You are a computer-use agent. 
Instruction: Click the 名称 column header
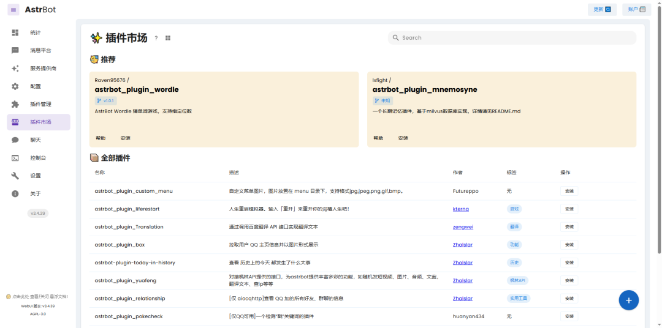(100, 173)
